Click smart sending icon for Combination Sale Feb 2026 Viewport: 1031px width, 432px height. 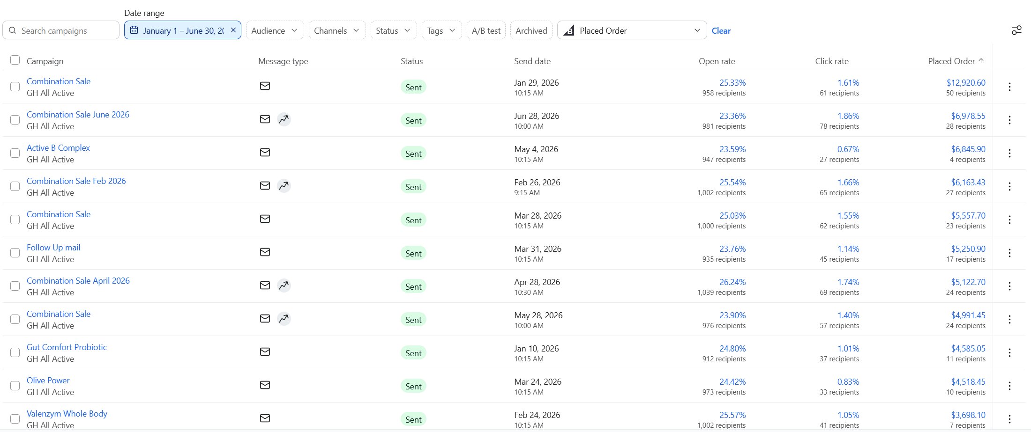[x=284, y=186]
